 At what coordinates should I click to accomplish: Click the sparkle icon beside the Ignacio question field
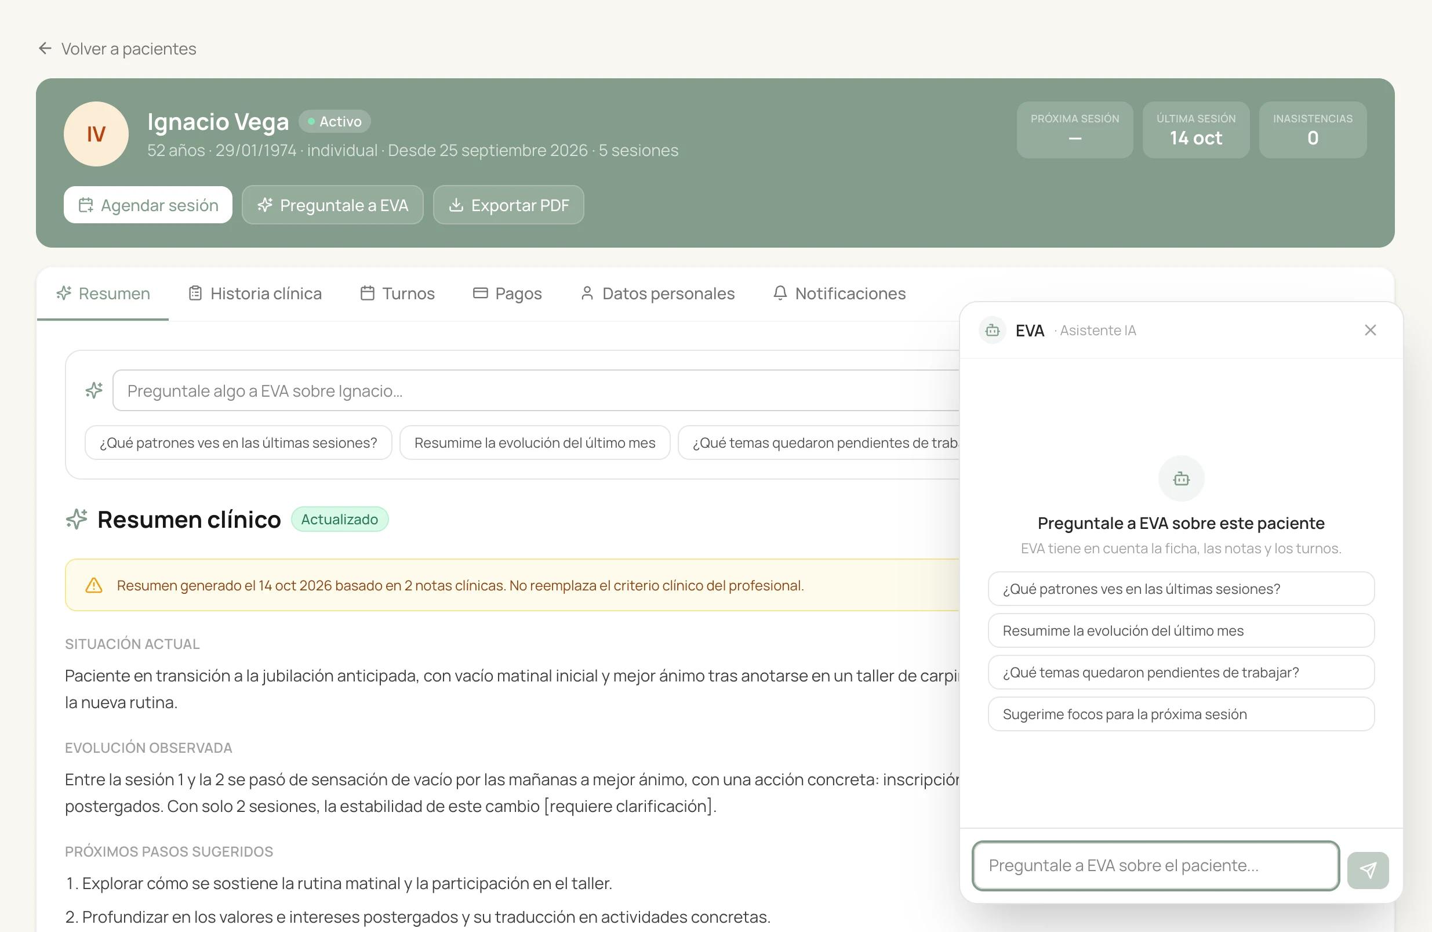coord(94,390)
